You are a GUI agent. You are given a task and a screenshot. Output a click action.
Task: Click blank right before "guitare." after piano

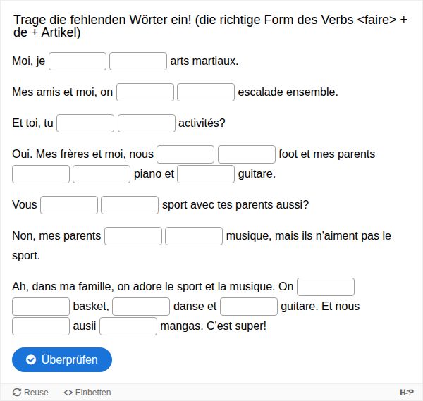206,174
